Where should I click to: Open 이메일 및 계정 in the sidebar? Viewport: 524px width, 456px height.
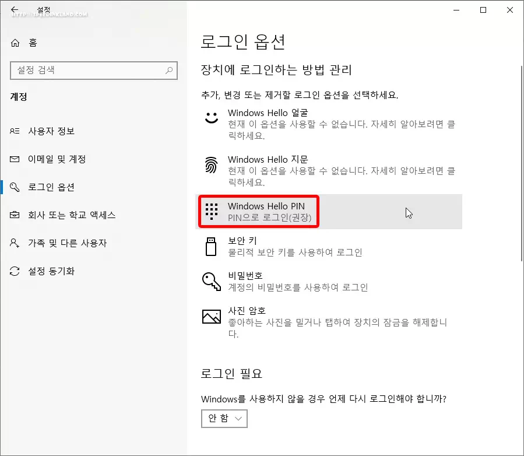pos(57,159)
